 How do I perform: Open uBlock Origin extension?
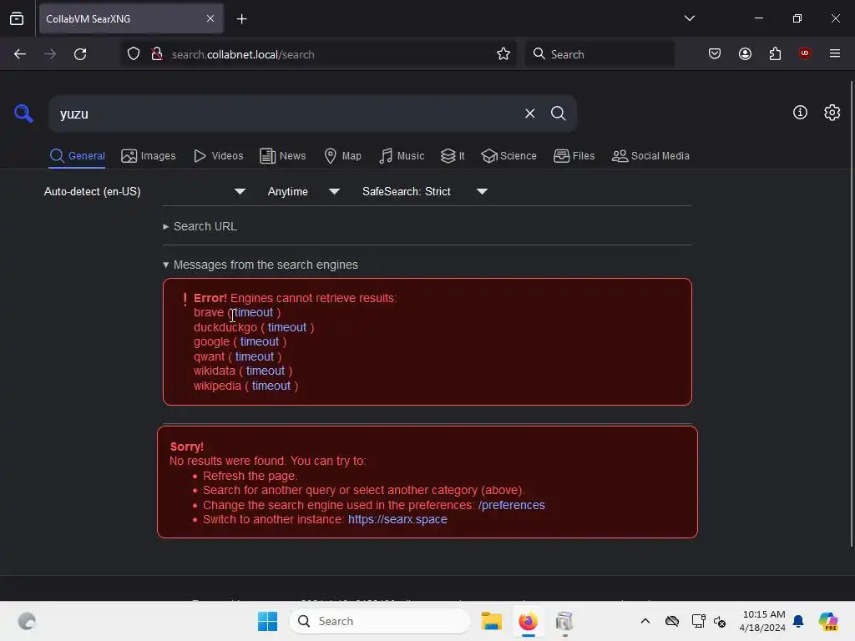pos(804,53)
